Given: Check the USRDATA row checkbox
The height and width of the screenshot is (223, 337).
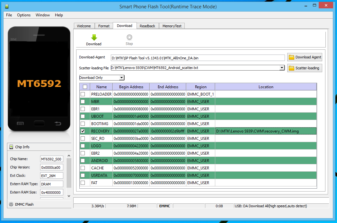Looking at the screenshot, I should [x=83, y=176].
